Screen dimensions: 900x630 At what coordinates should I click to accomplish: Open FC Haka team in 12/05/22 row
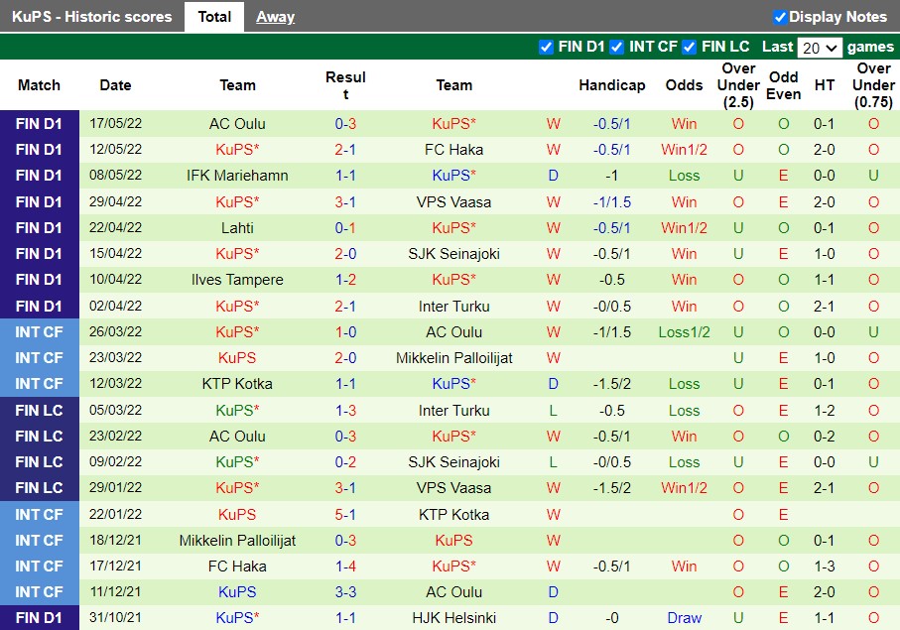tap(453, 150)
